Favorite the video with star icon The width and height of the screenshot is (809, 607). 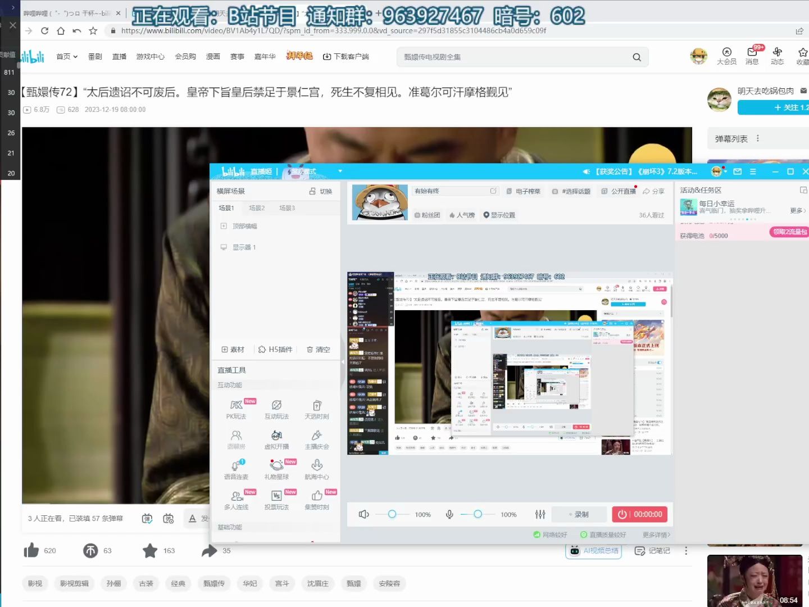[x=150, y=551]
